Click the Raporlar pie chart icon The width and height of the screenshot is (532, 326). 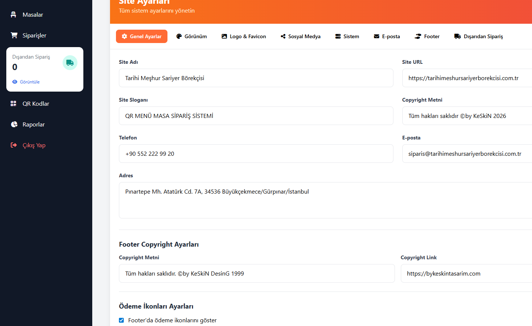[14, 124]
